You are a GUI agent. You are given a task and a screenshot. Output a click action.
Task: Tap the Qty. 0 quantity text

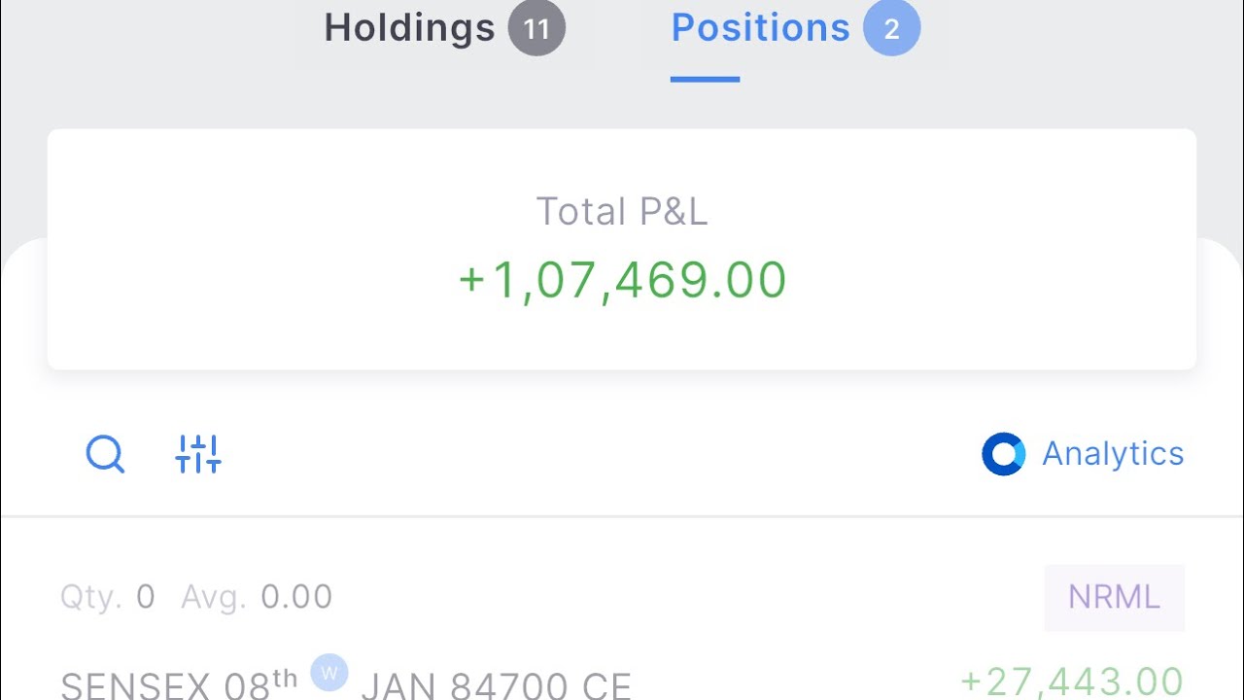point(107,597)
